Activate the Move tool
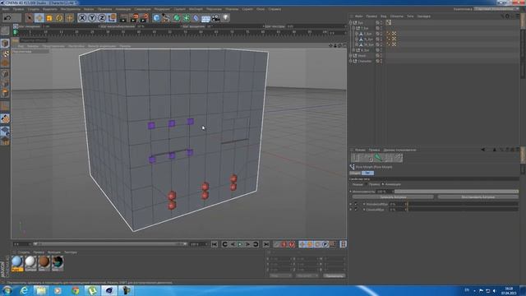 point(39,18)
